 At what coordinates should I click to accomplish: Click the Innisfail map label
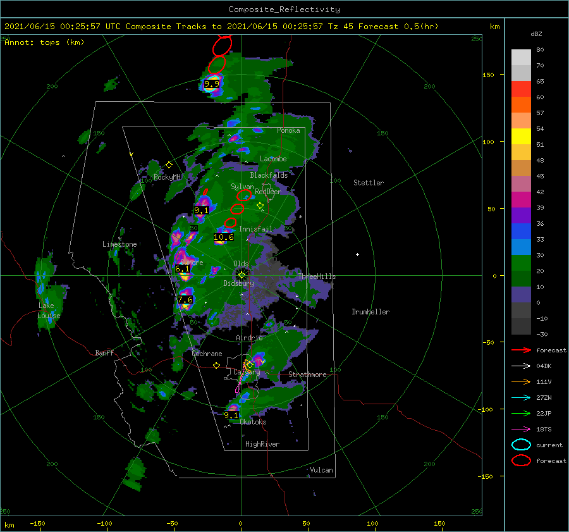tap(255, 229)
